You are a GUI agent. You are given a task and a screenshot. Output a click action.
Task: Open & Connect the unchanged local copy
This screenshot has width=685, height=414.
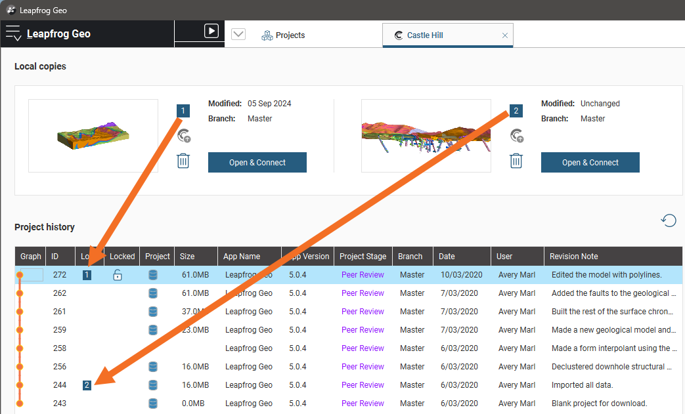[590, 163]
